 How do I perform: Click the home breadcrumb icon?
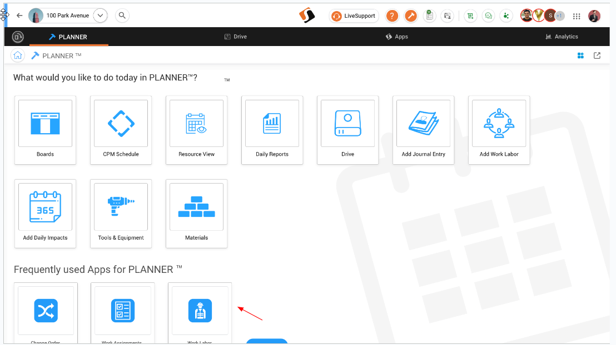click(18, 55)
